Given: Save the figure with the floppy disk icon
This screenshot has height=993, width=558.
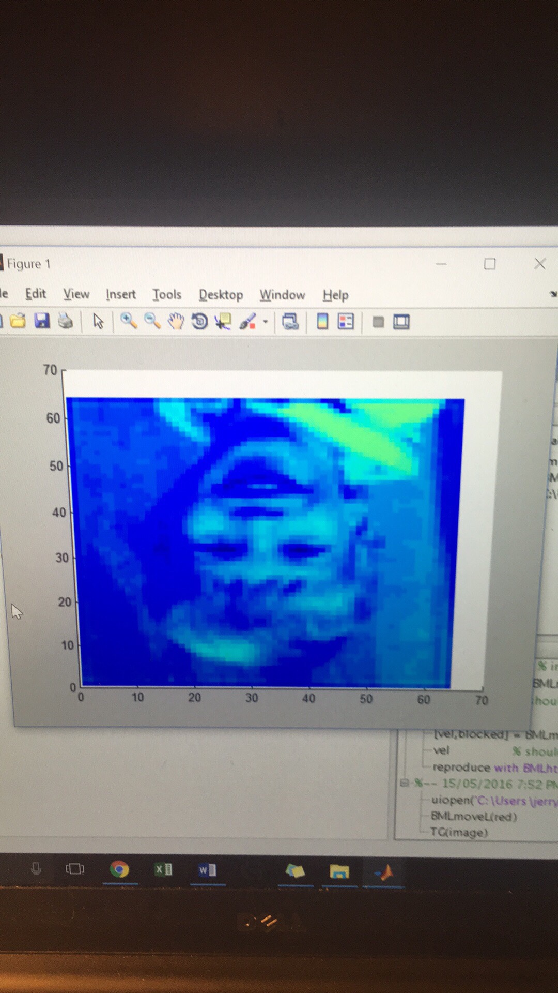Looking at the screenshot, I should point(42,321).
